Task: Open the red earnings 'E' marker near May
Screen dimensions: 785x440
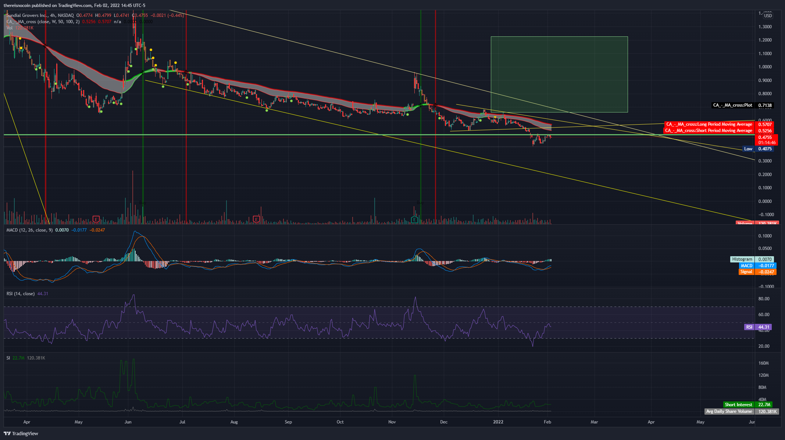Action: [96, 219]
